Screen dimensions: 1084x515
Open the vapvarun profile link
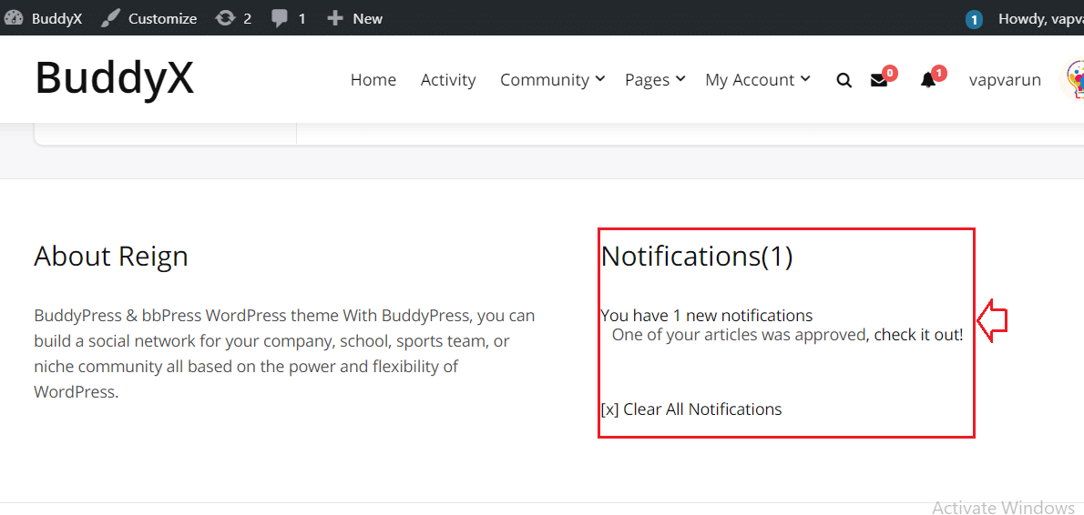[1005, 80]
